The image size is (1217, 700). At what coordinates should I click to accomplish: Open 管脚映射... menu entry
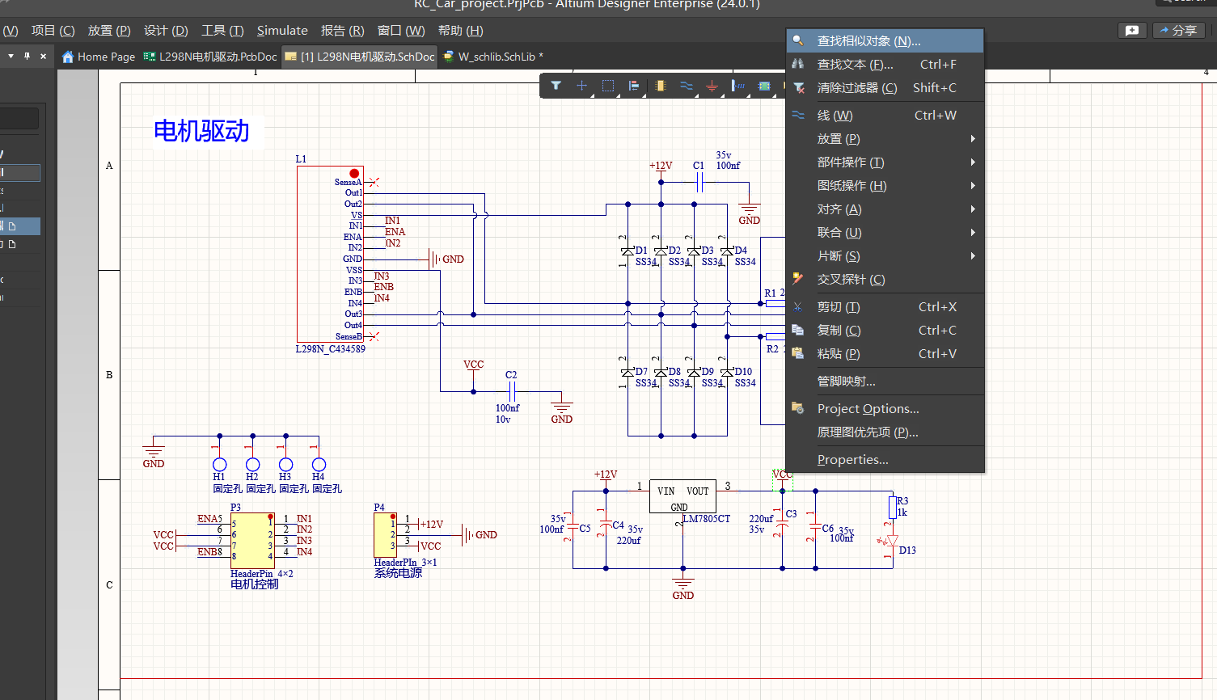[x=885, y=381]
